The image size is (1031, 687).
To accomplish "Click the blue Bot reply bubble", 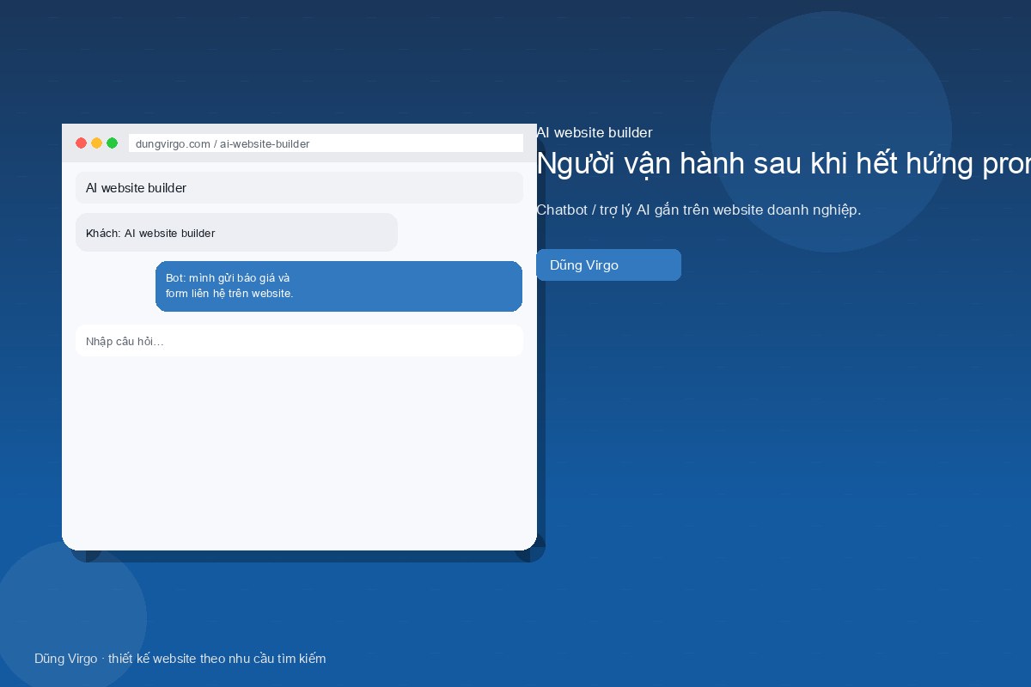I will coord(339,286).
